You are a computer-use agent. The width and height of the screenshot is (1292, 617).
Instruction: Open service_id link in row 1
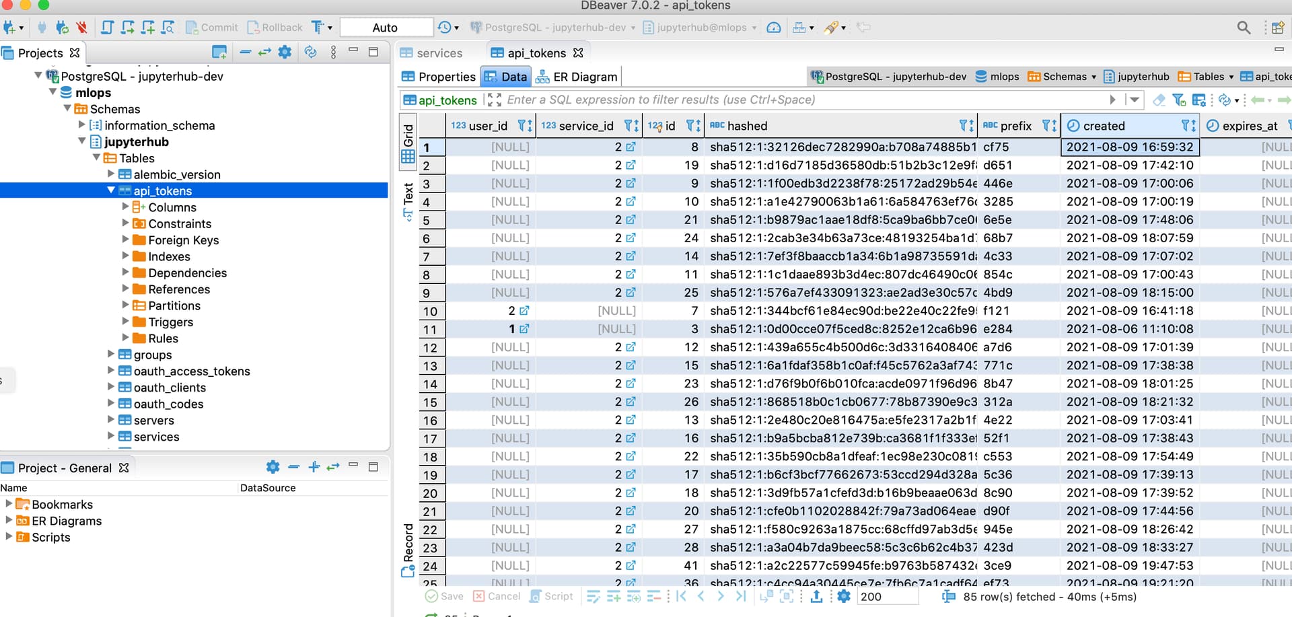(631, 147)
